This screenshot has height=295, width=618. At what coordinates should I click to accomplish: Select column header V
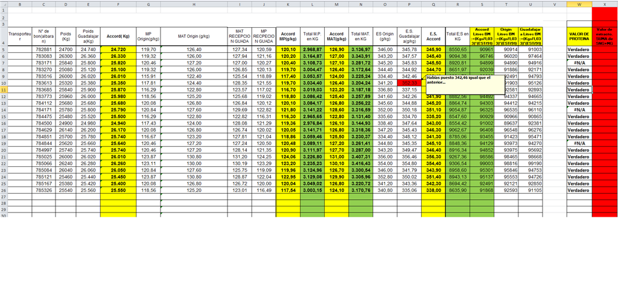coord(555,4)
